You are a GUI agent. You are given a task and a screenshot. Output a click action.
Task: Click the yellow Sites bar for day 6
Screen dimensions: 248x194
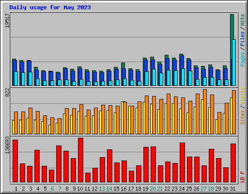[x=49, y=129]
